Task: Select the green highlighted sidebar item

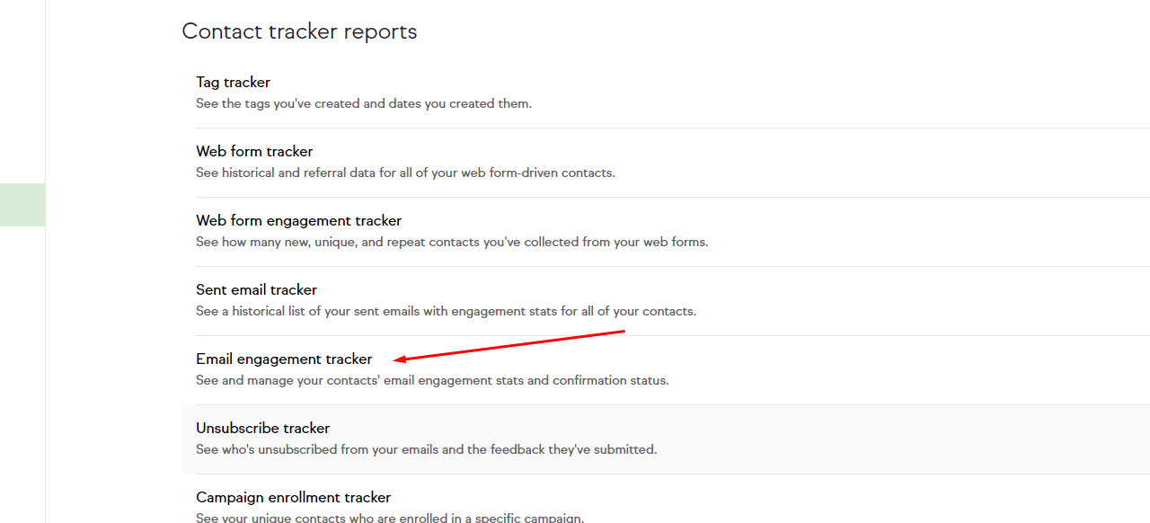Action: pyautogui.click(x=22, y=205)
